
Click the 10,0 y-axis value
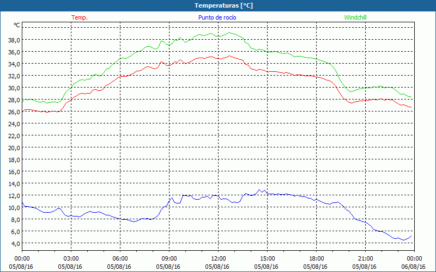click(x=14, y=207)
